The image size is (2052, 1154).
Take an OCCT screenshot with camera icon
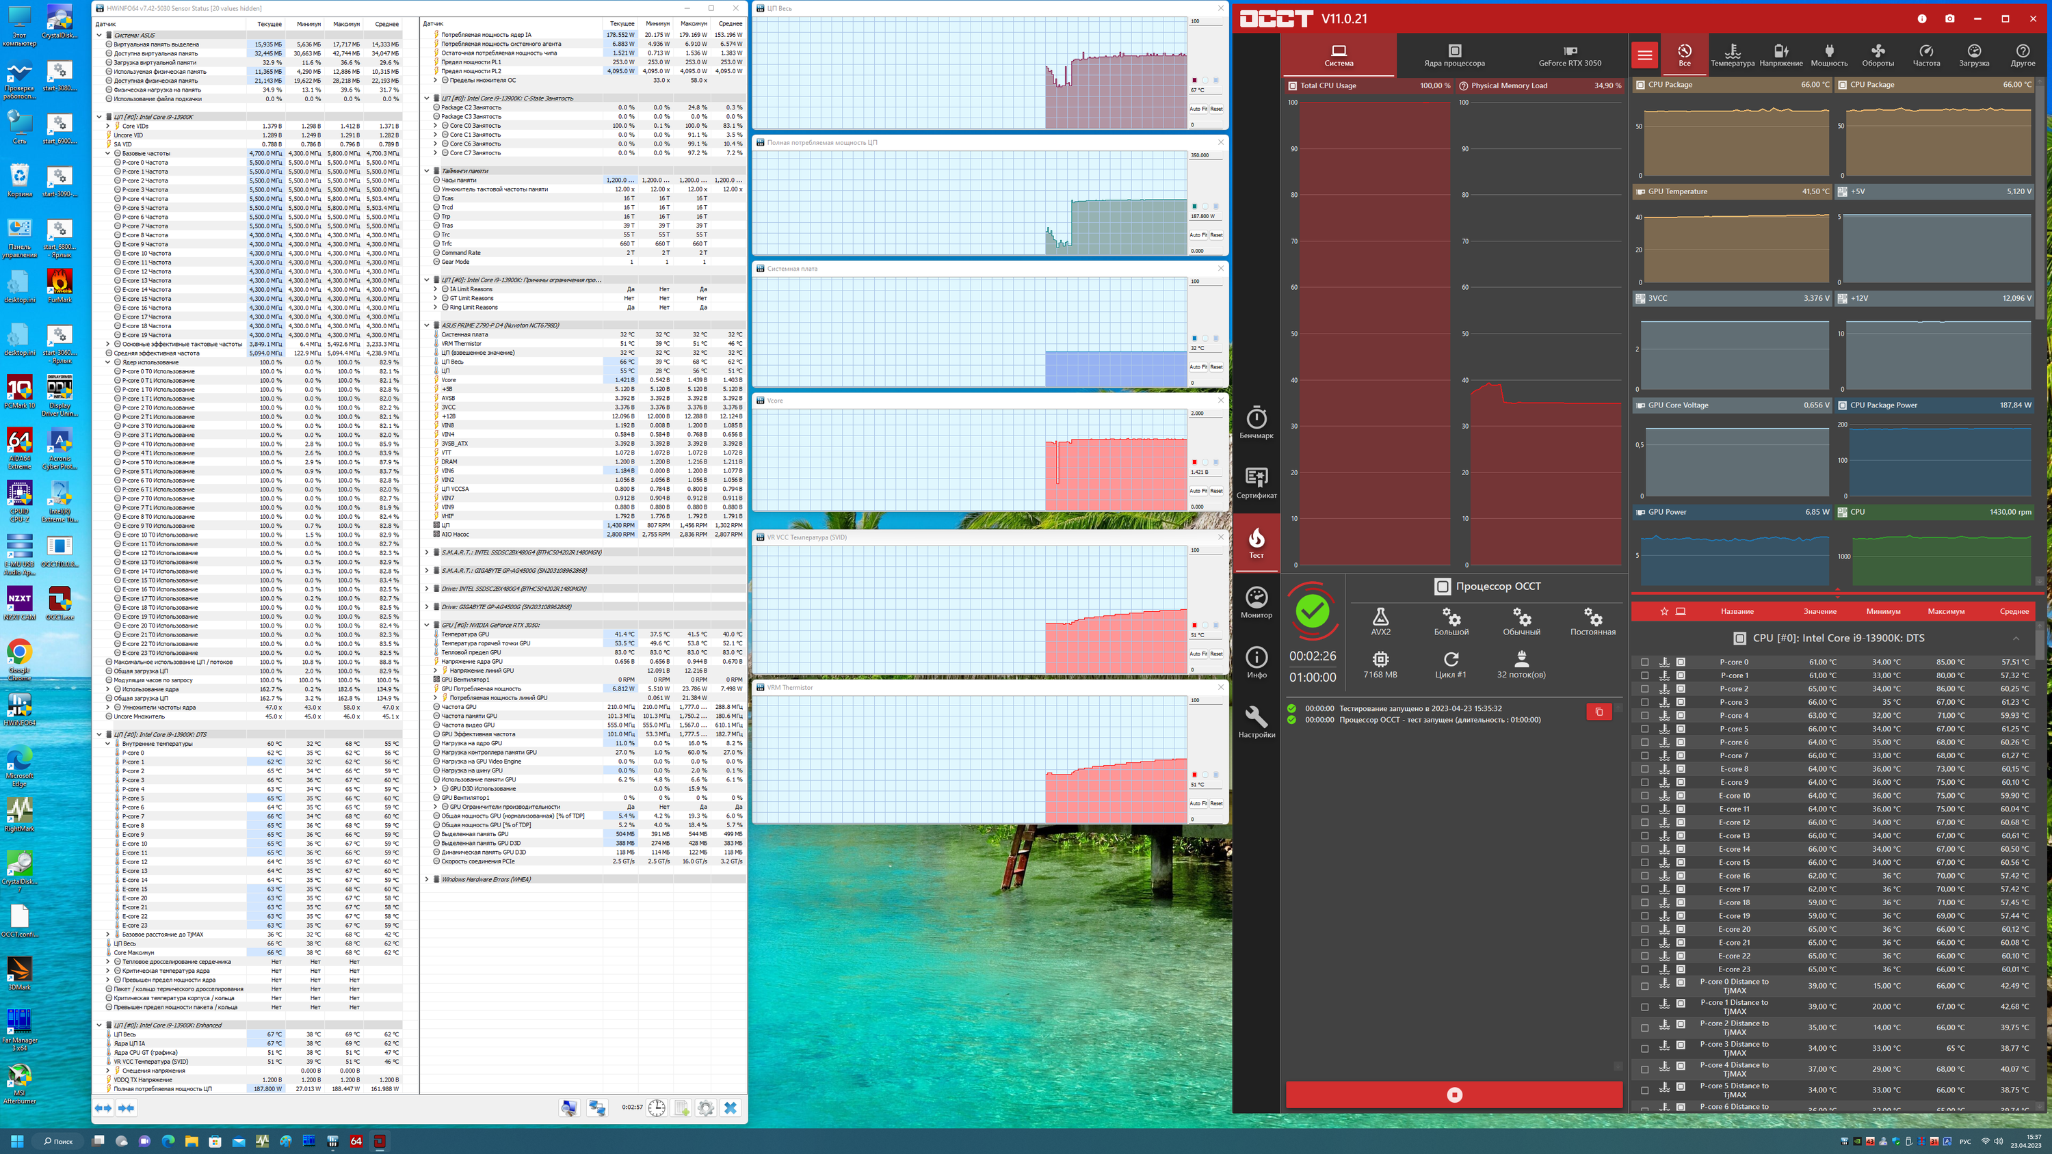pos(1949,18)
